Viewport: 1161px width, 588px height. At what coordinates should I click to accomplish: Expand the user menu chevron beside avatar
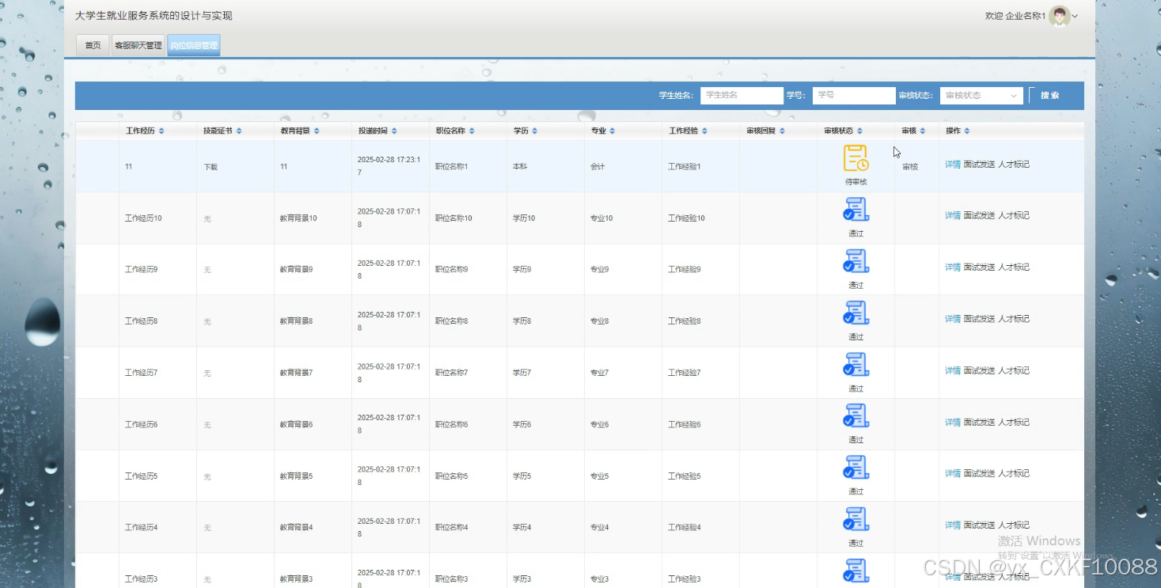click(x=1075, y=16)
